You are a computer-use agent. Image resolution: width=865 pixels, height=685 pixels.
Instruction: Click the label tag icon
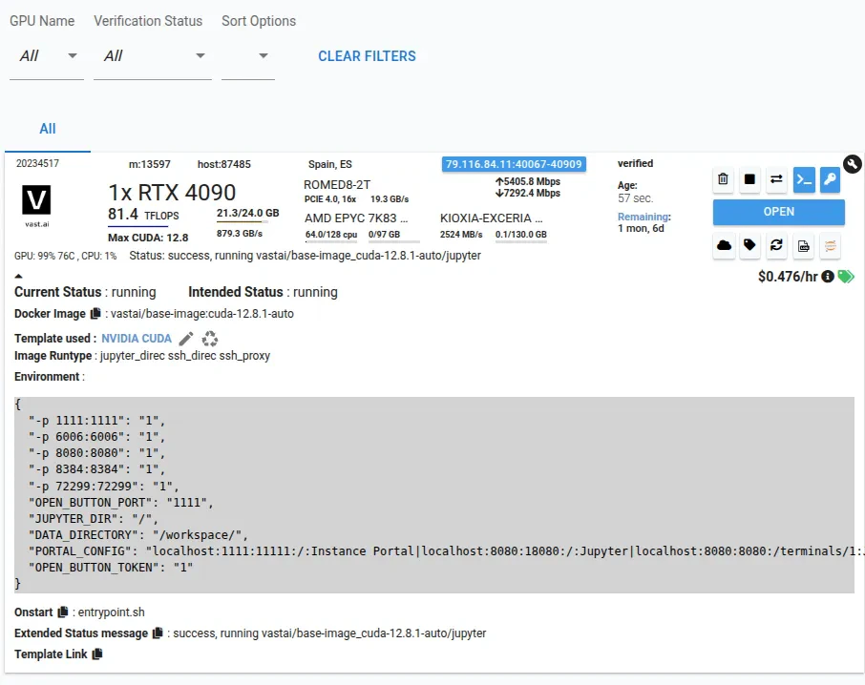coord(749,246)
